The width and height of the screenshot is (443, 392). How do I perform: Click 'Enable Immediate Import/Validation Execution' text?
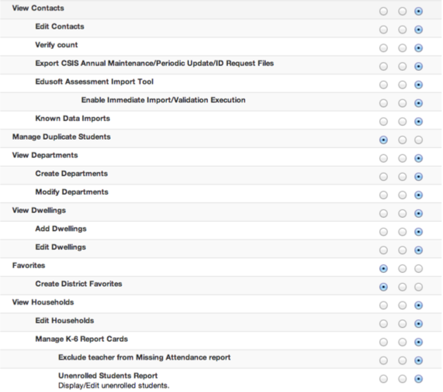click(163, 100)
